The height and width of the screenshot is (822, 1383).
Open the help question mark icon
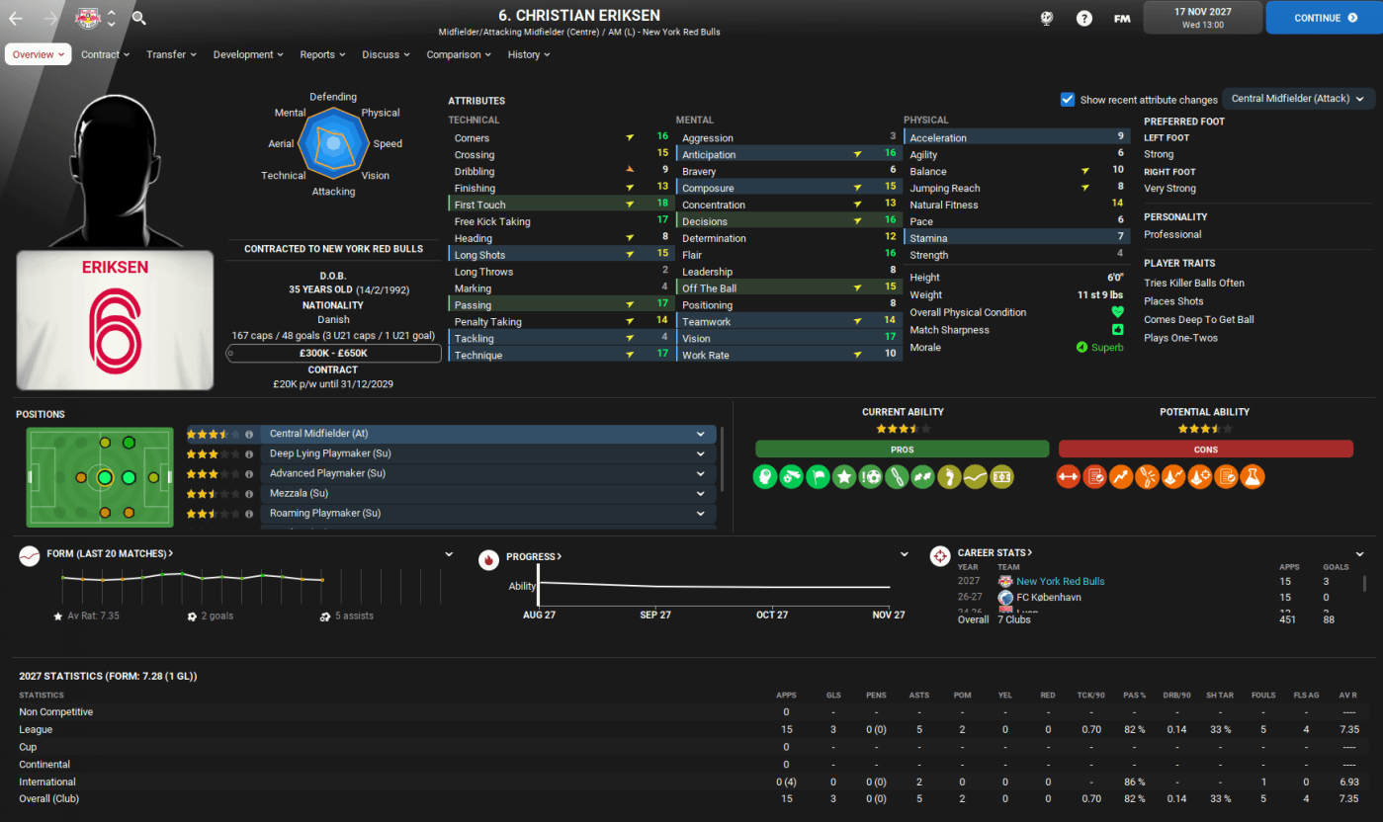point(1084,18)
